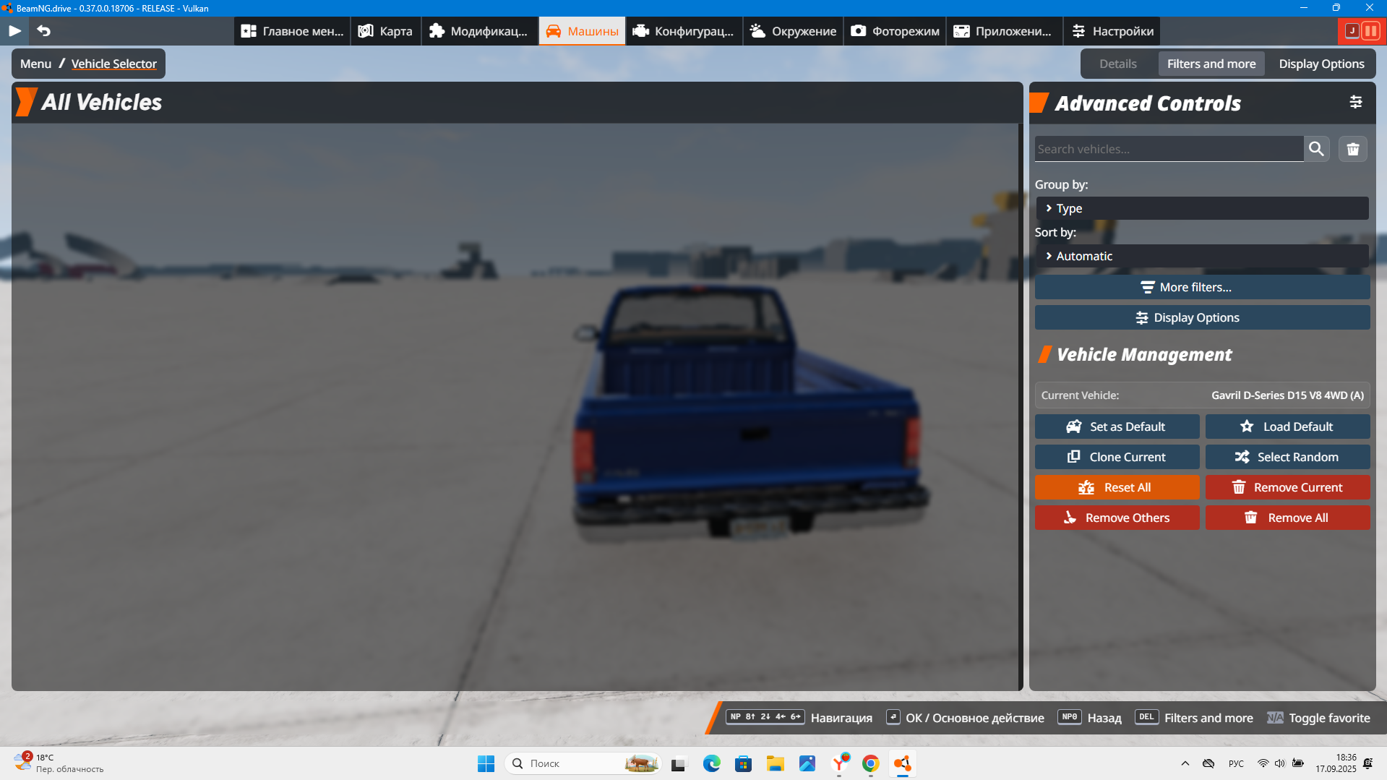1387x780 pixels.
Task: Click the trash icon next to search
Action: click(x=1353, y=149)
